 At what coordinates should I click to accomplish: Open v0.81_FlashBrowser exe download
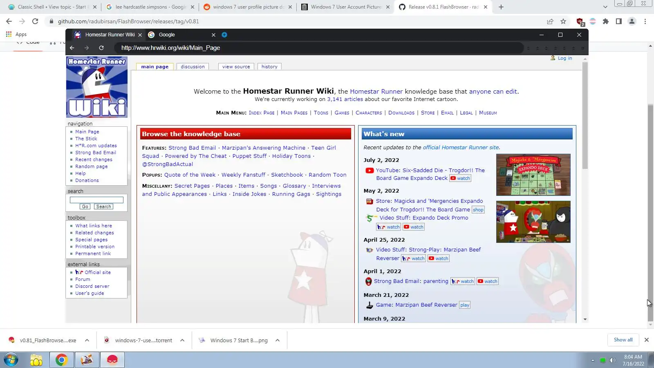click(x=43, y=340)
